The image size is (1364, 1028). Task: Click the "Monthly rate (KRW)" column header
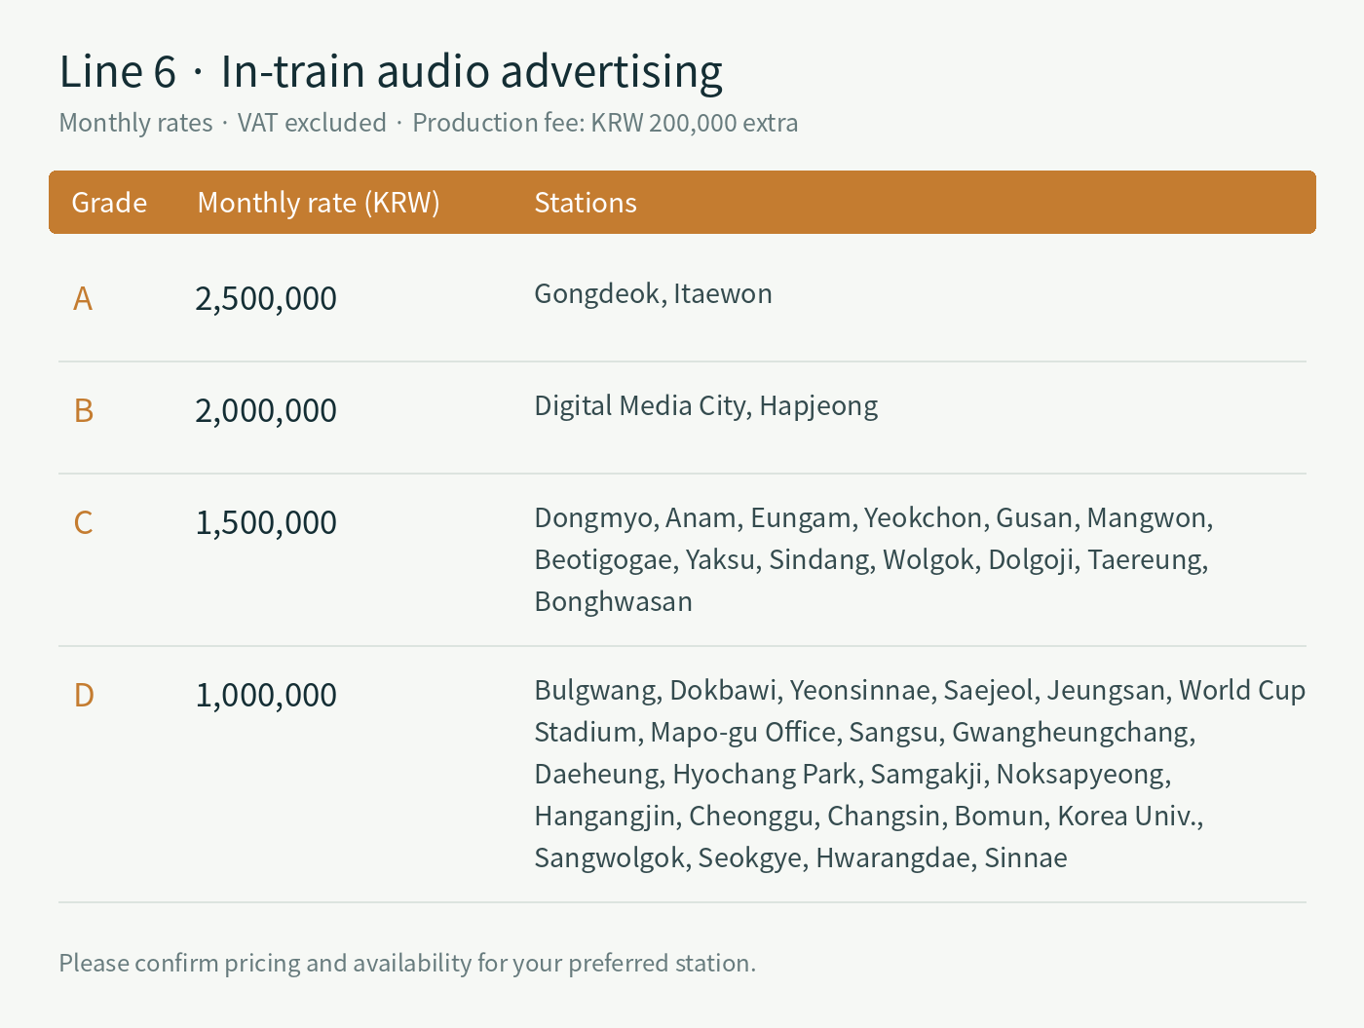[x=319, y=203]
